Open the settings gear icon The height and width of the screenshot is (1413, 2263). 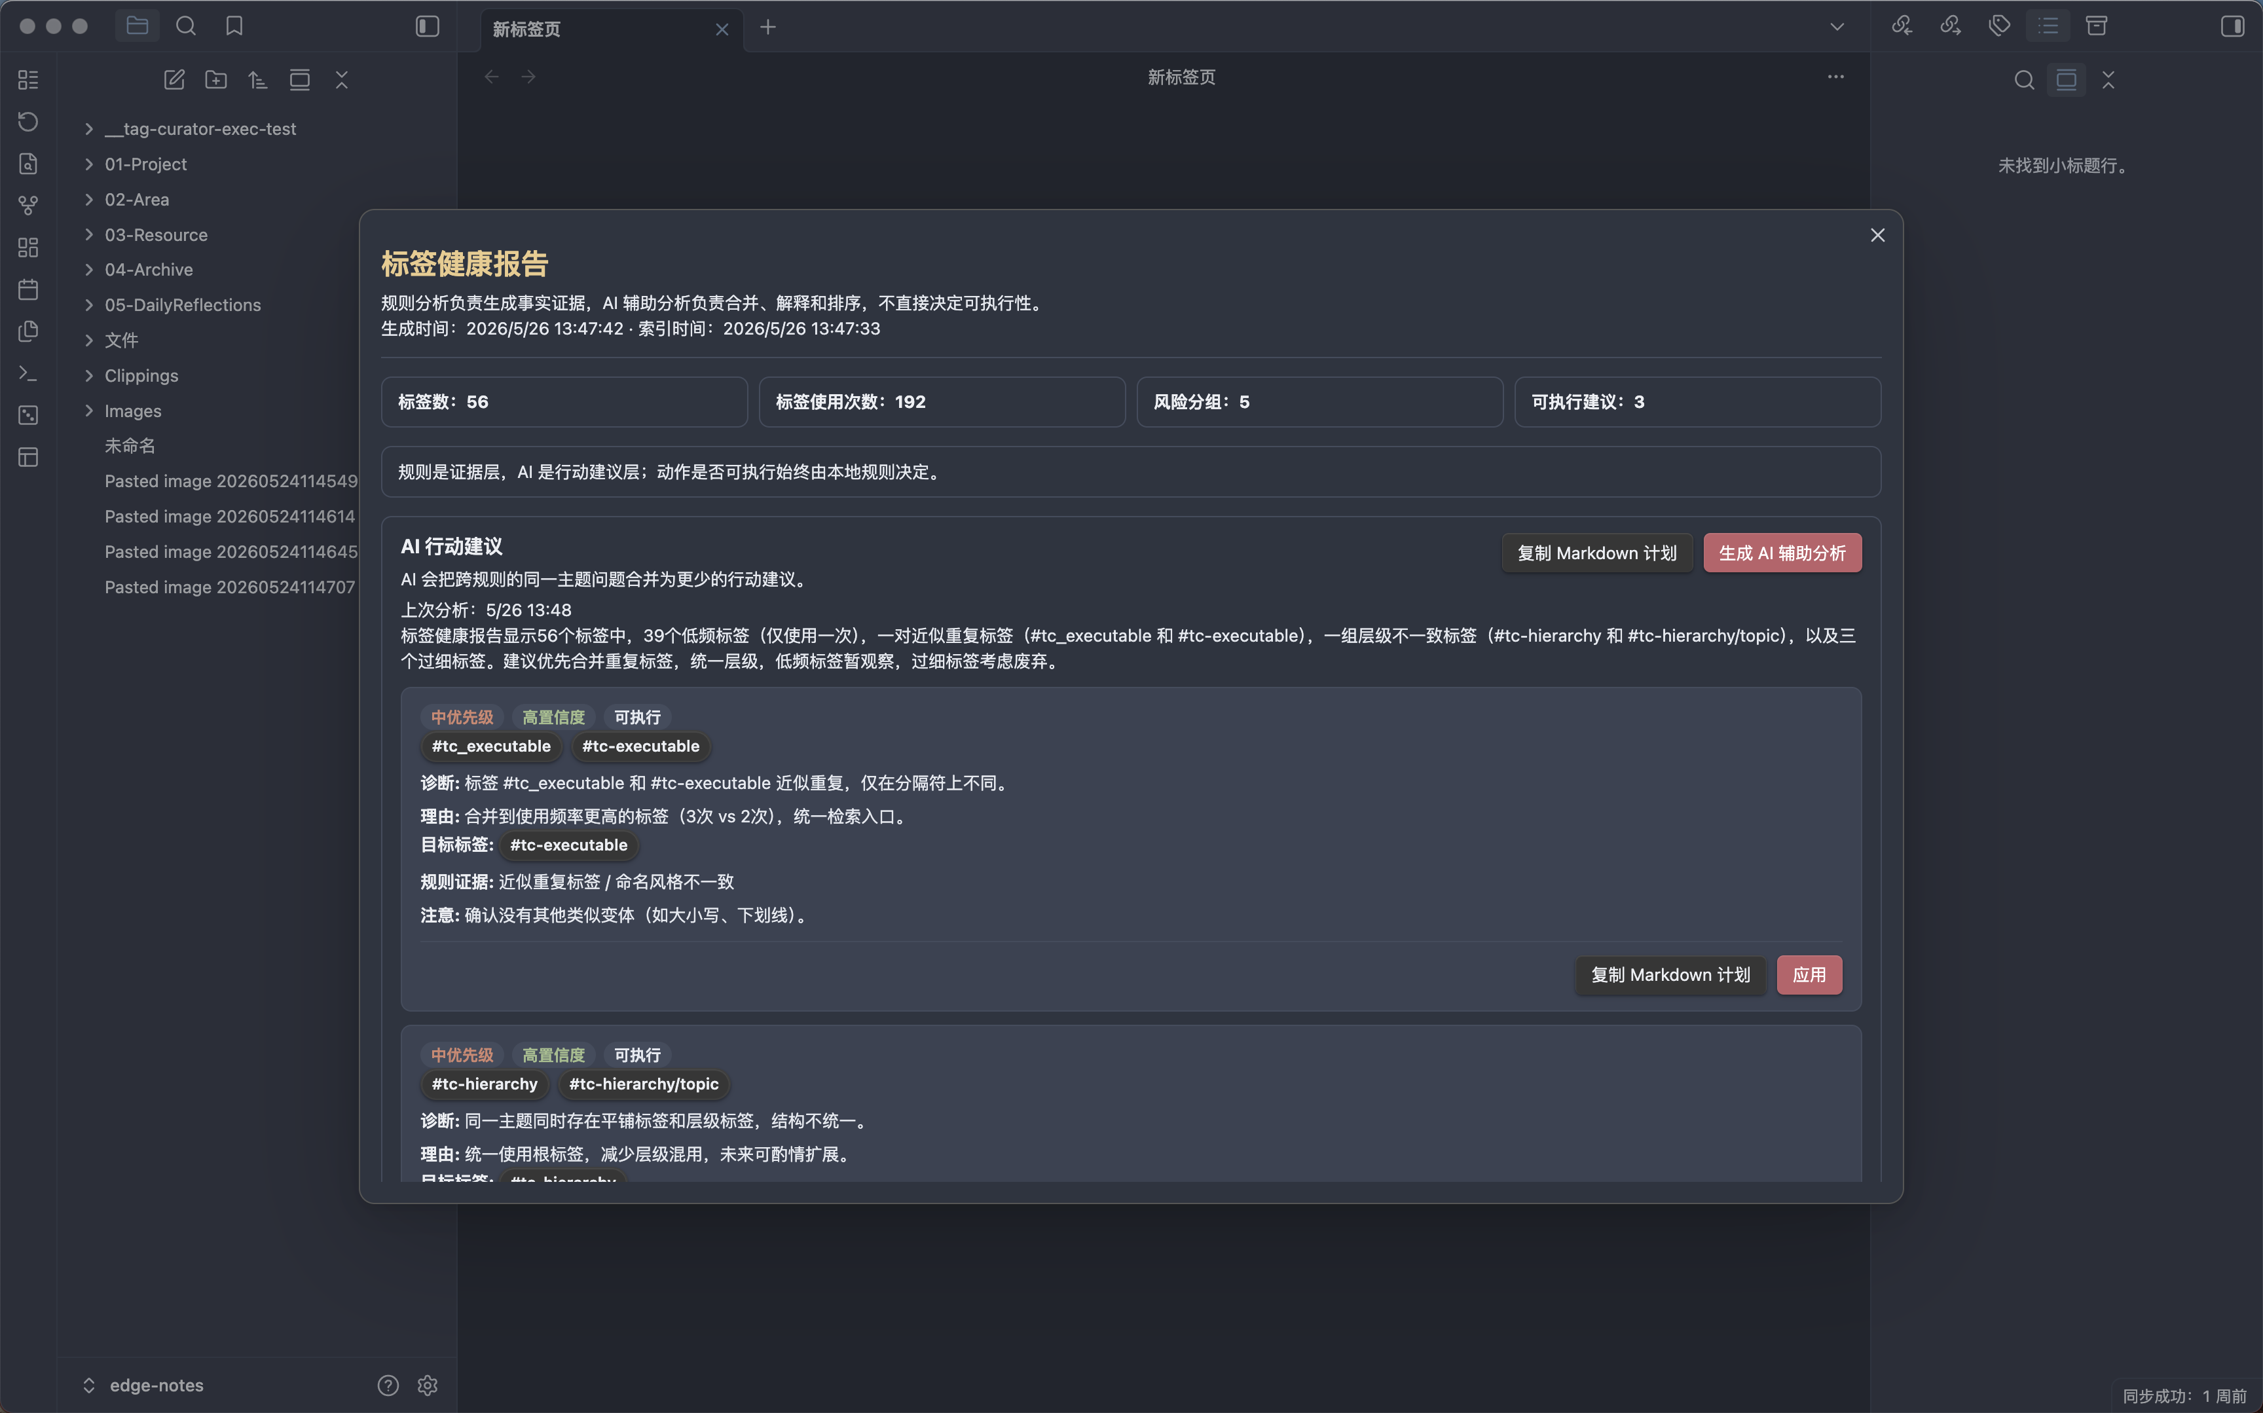point(427,1385)
